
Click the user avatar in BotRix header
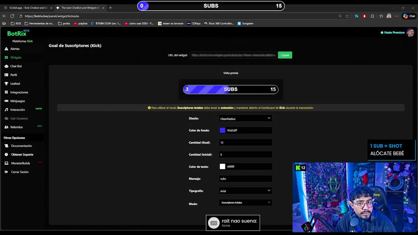[x=410, y=32]
